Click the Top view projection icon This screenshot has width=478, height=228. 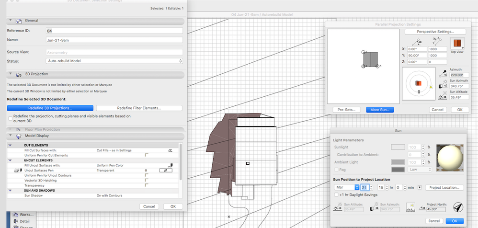pos(457,44)
